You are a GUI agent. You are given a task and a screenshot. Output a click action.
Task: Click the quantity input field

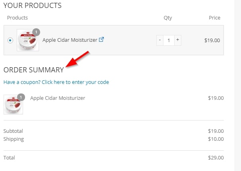pyautogui.click(x=169, y=40)
